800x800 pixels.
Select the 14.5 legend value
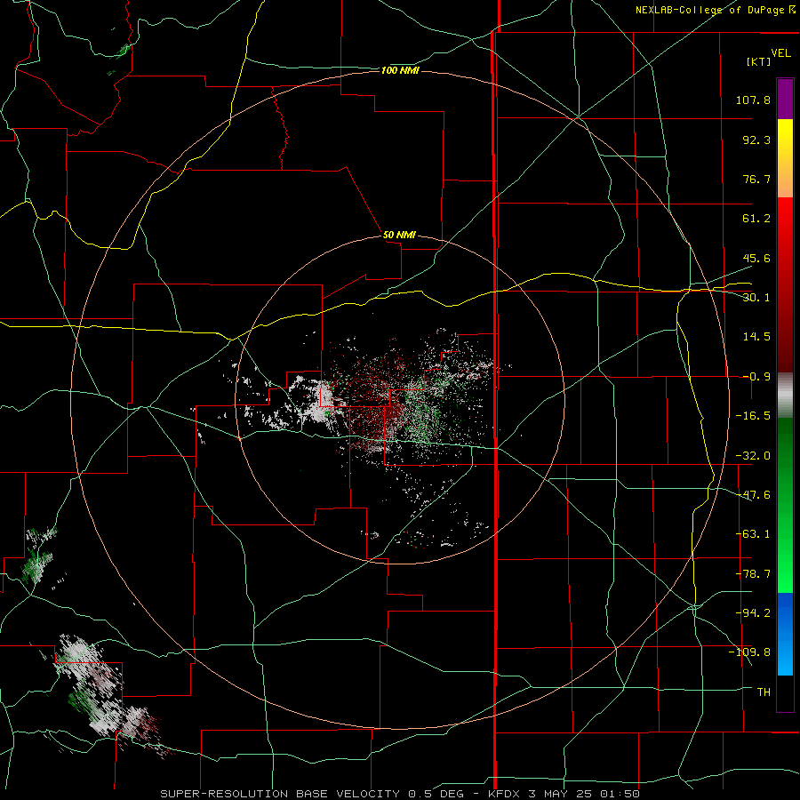[x=756, y=337]
